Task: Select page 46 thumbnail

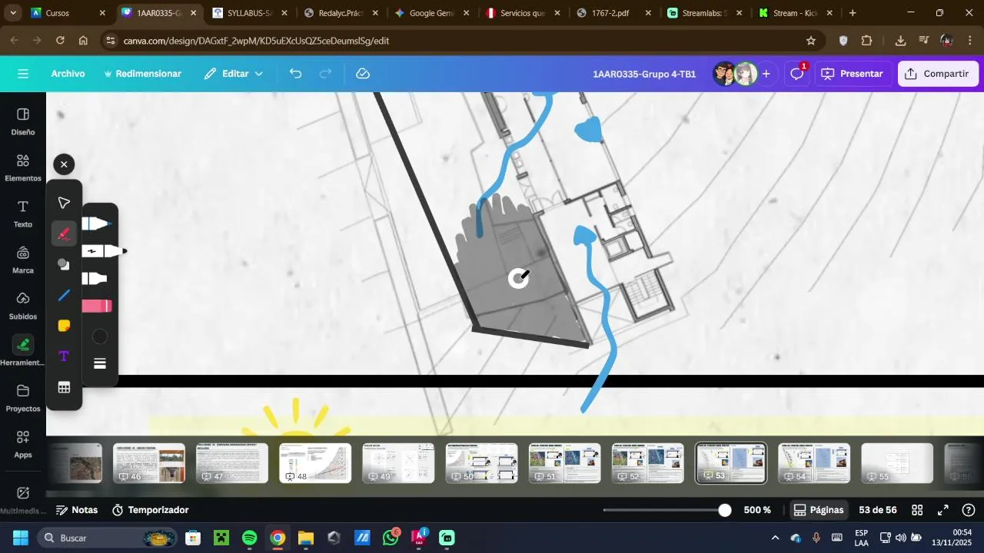Action: [149, 463]
